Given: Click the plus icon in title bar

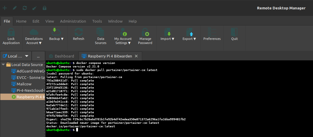Looking at the screenshot, I should tap(5, 8).
